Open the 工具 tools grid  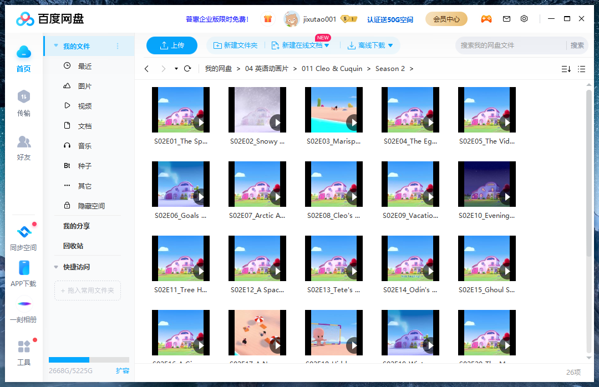(x=24, y=347)
